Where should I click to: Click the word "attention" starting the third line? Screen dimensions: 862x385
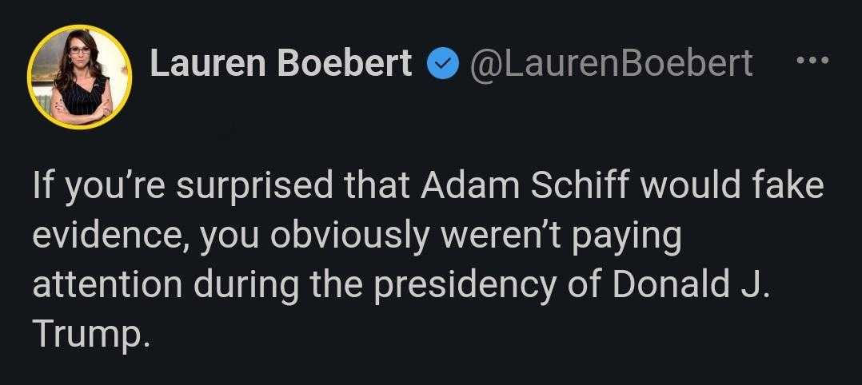[106, 286]
